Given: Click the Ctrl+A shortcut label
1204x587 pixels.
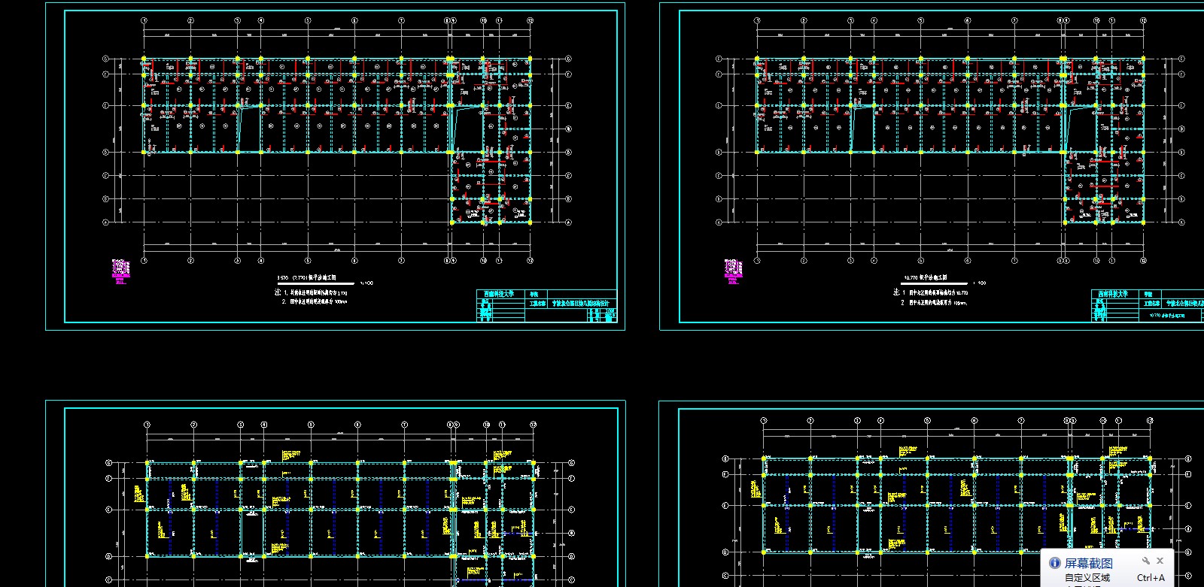Looking at the screenshot, I should [1151, 578].
